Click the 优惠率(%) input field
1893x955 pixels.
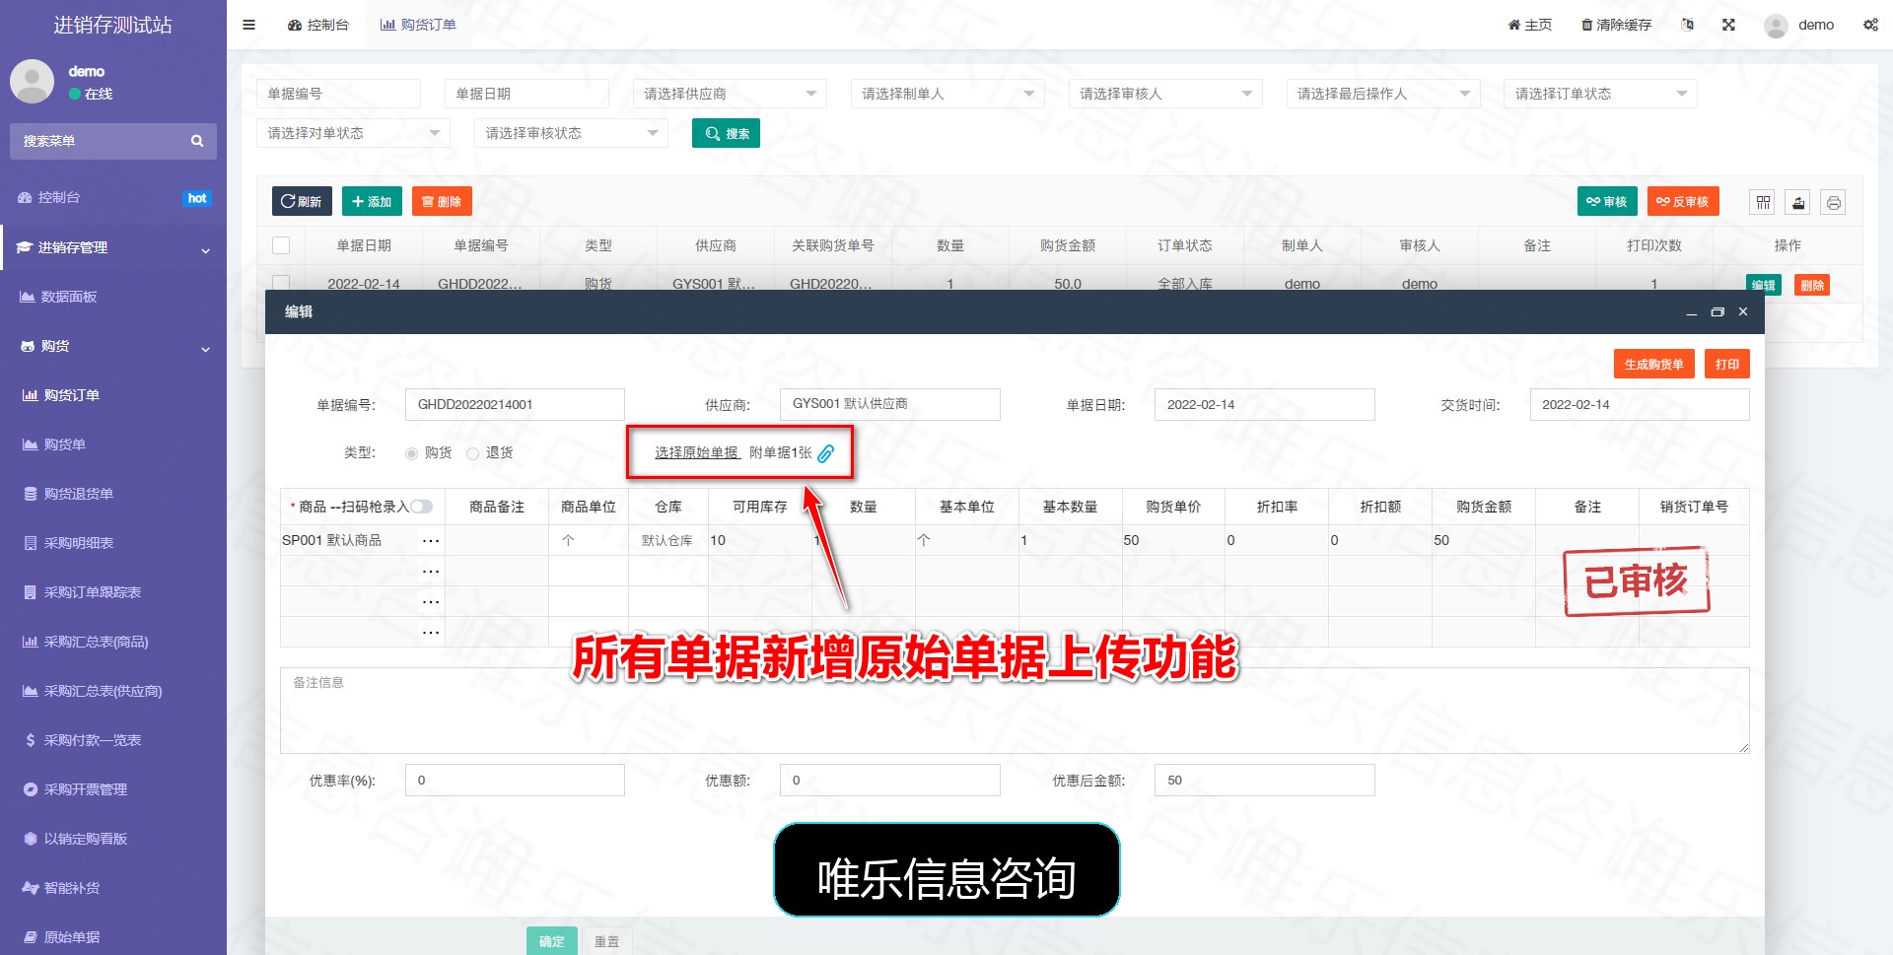pyautogui.click(x=515, y=780)
